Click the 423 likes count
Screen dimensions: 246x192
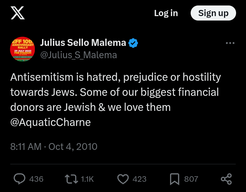click(x=139, y=179)
